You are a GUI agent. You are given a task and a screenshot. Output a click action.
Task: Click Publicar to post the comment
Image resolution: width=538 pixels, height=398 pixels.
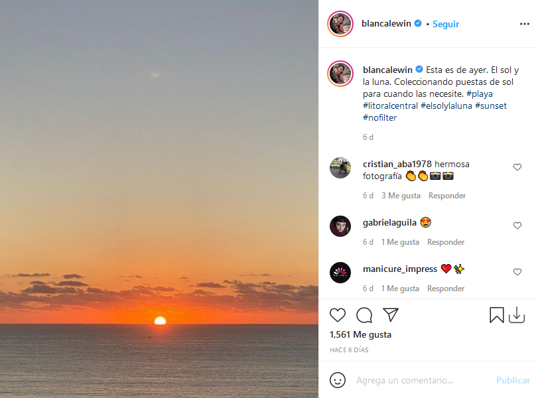tap(513, 380)
